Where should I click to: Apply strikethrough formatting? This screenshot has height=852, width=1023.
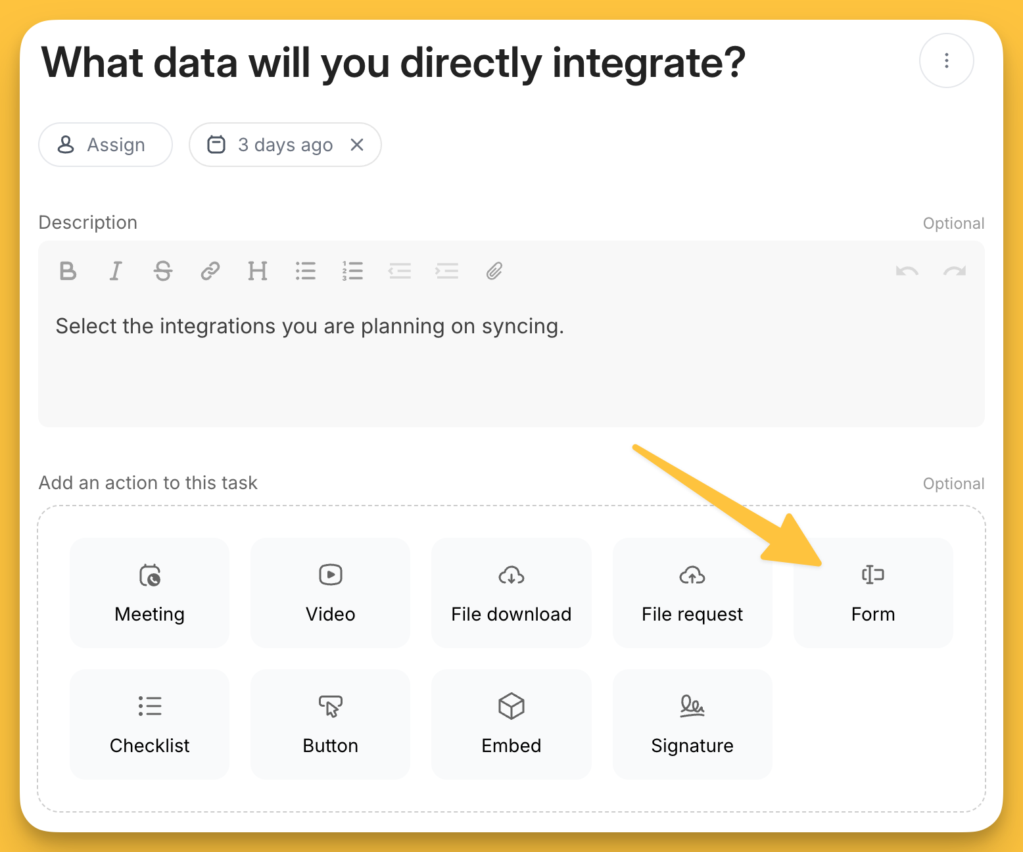(x=163, y=271)
